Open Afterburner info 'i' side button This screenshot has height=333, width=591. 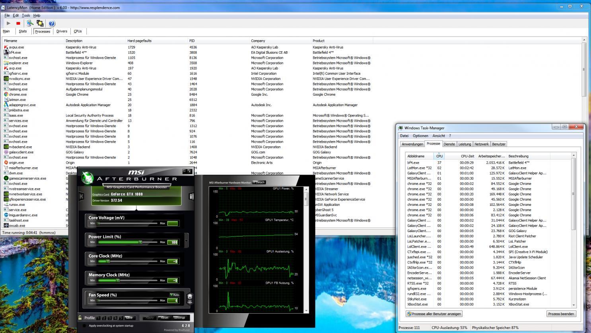pyautogui.click(x=191, y=196)
